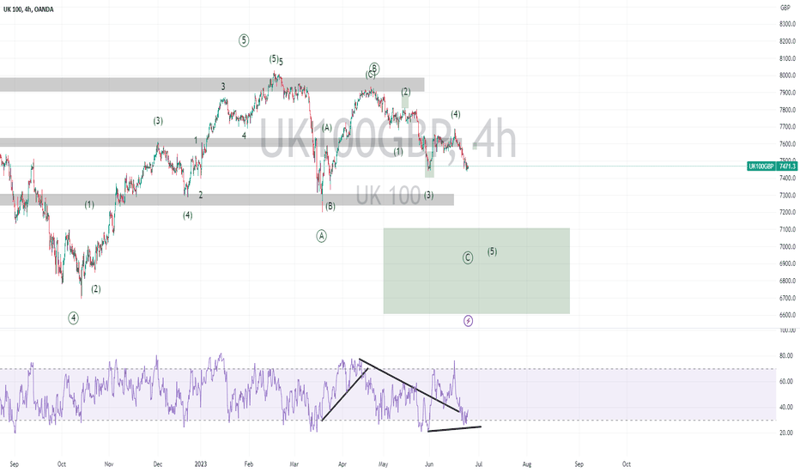800x472 pixels.
Task: Click the Feb label on the time axis
Action: (248, 464)
